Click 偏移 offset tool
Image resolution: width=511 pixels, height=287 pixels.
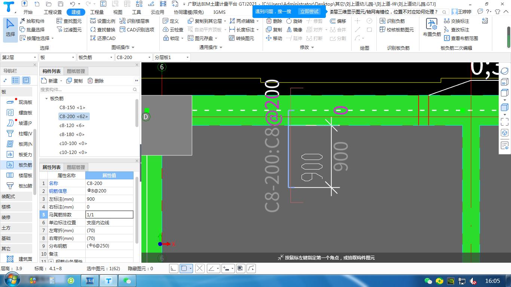pos(338,21)
